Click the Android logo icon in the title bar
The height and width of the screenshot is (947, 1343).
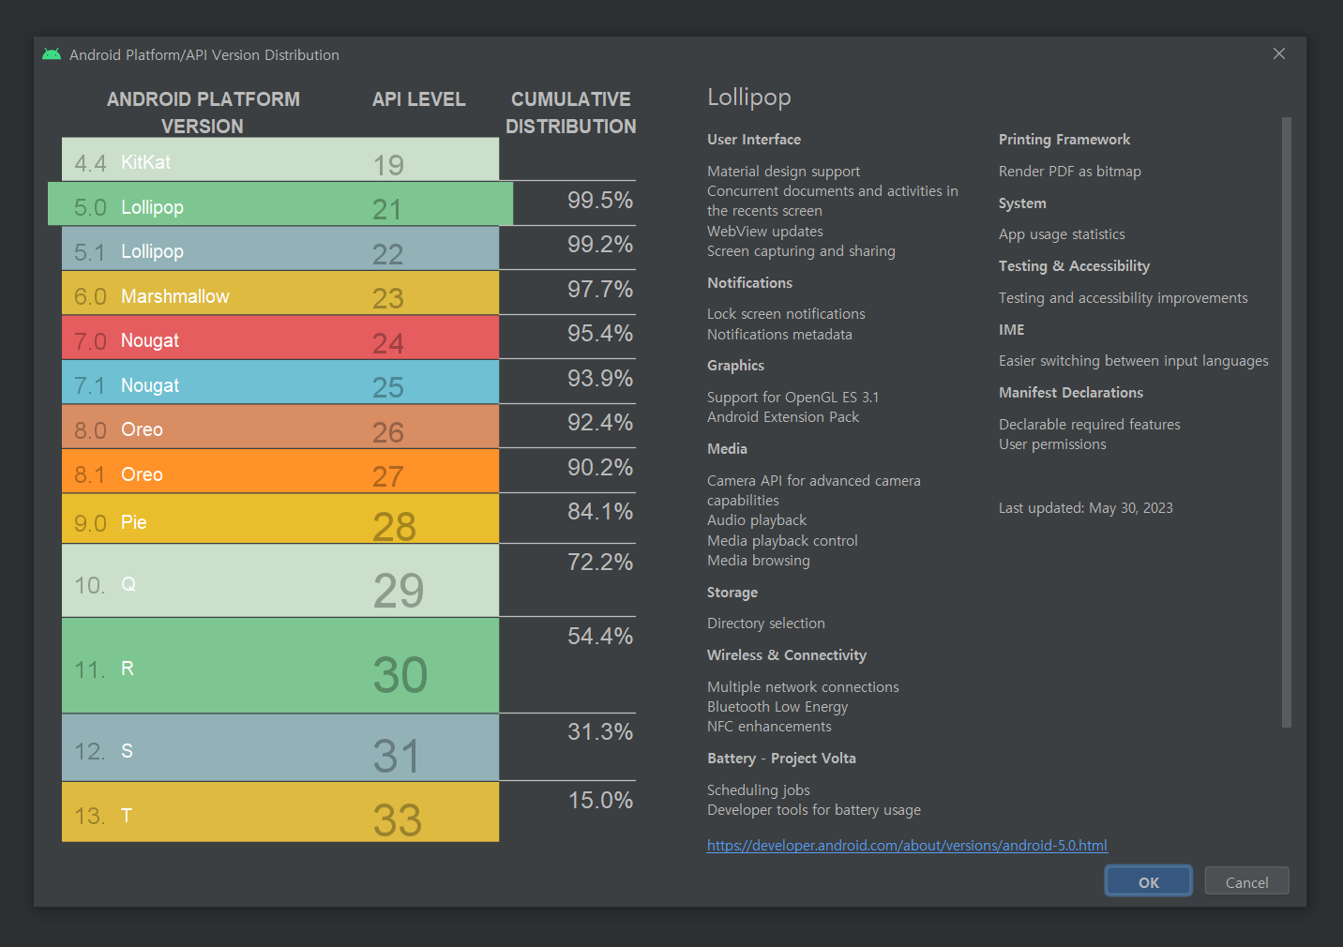point(52,54)
